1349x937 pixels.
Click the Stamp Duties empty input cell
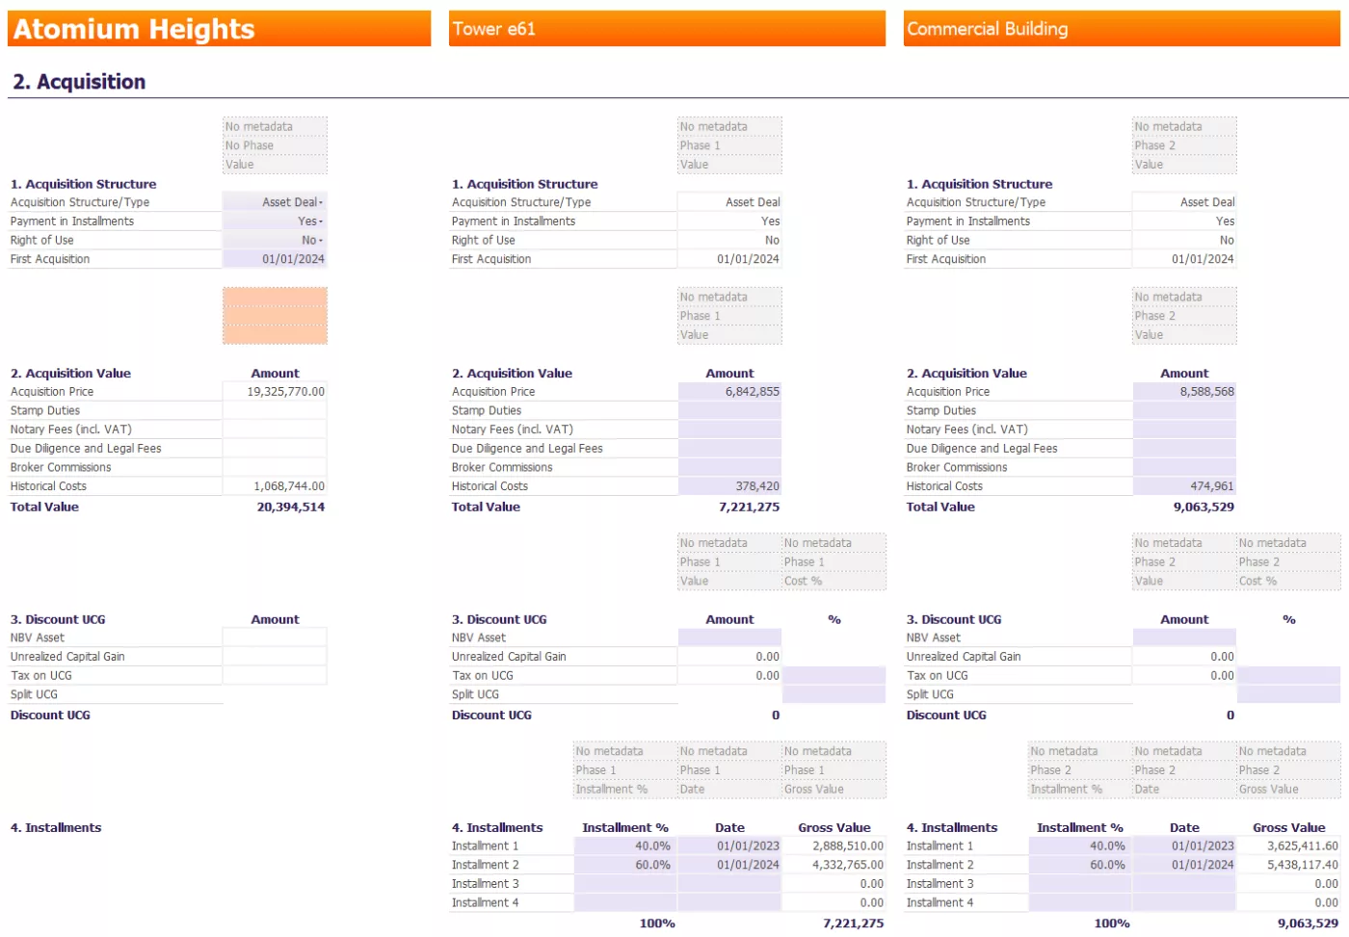click(275, 409)
